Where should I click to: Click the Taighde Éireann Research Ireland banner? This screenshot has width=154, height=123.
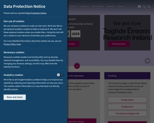click(x=127, y=31)
